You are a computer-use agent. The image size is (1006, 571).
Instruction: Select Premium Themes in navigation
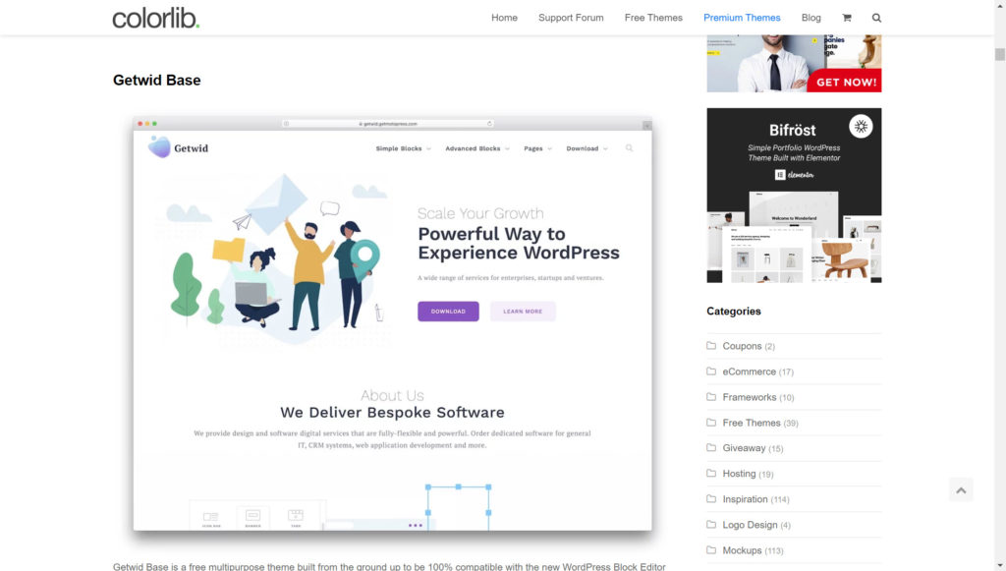(742, 18)
